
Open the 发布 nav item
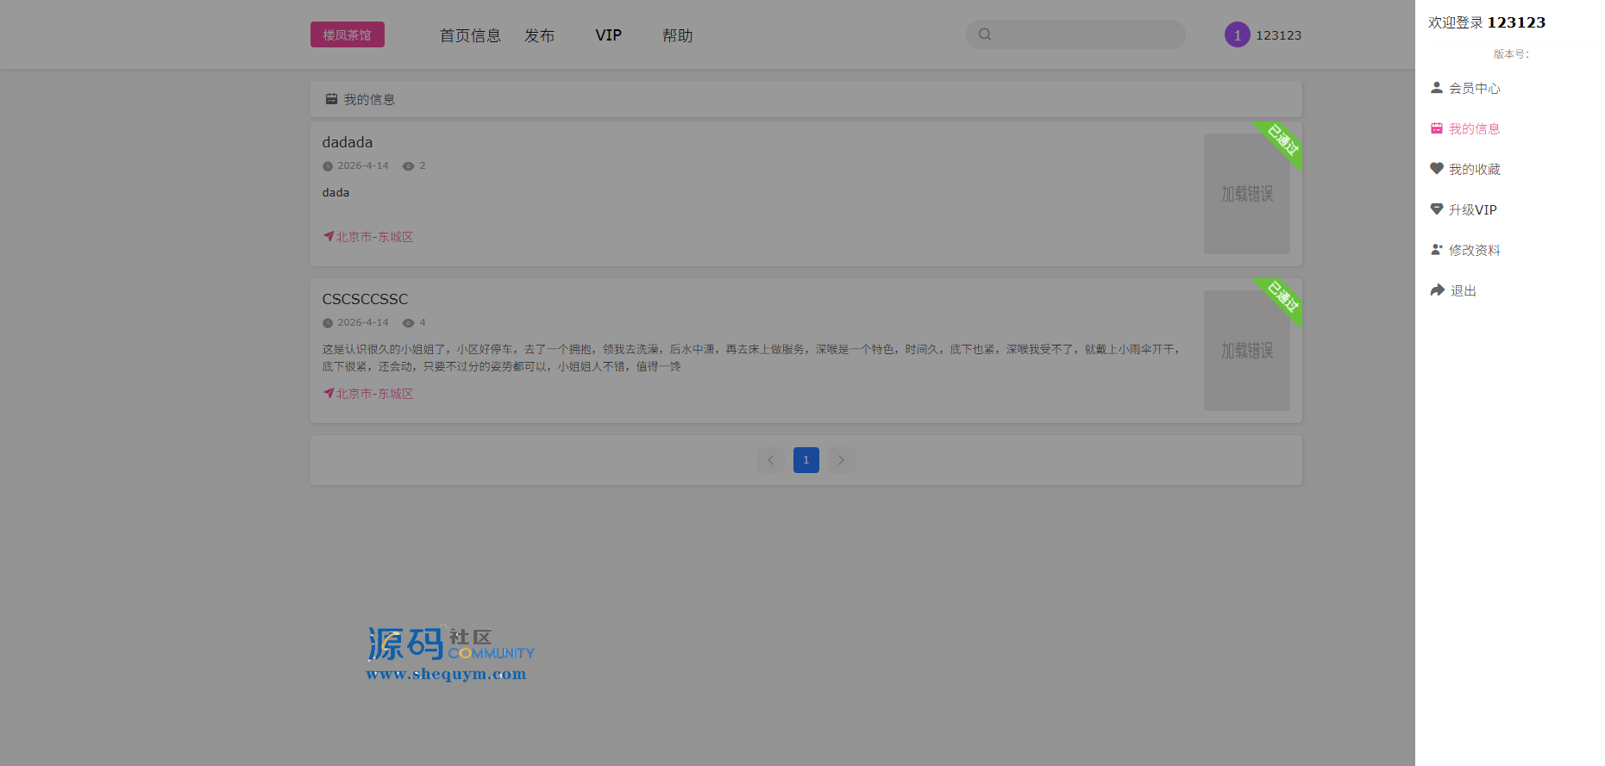pyautogui.click(x=540, y=35)
